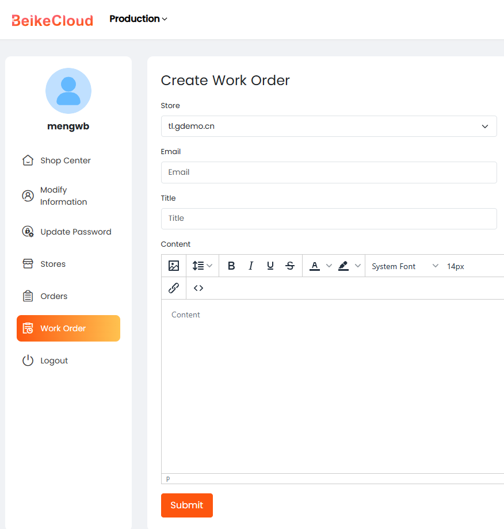Click the BeikeCloud logo

[52, 21]
